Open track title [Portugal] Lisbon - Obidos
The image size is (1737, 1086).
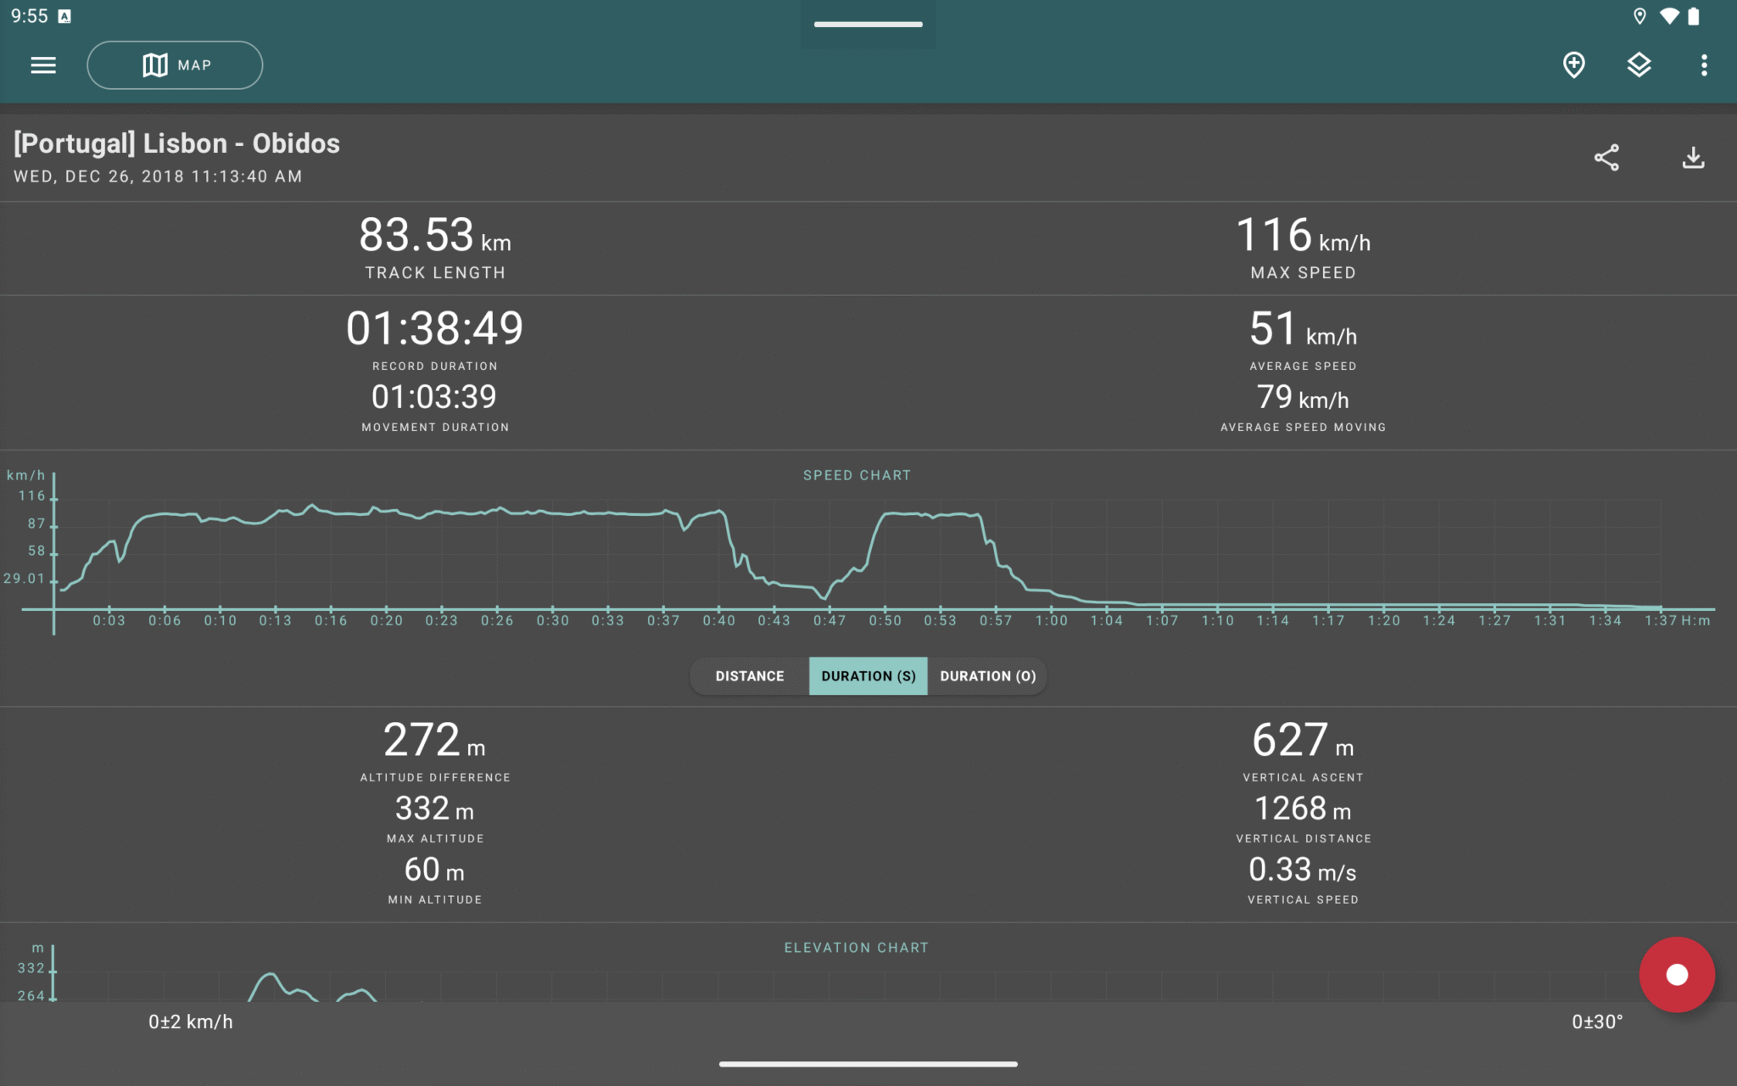[176, 143]
